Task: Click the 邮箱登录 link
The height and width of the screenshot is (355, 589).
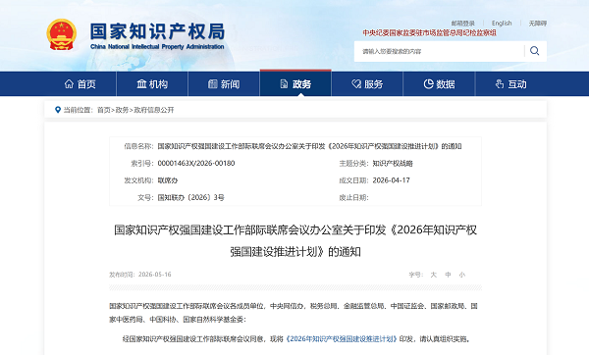Action: (x=462, y=24)
